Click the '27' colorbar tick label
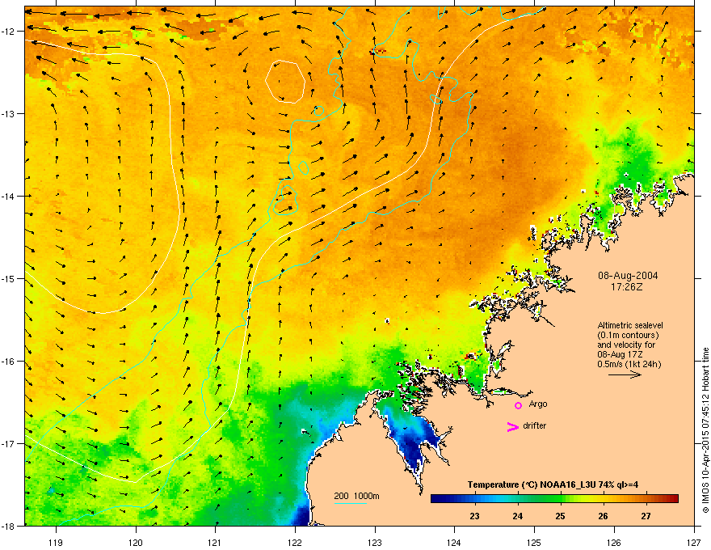Viewport: 711px width, 550px height. pos(646,516)
